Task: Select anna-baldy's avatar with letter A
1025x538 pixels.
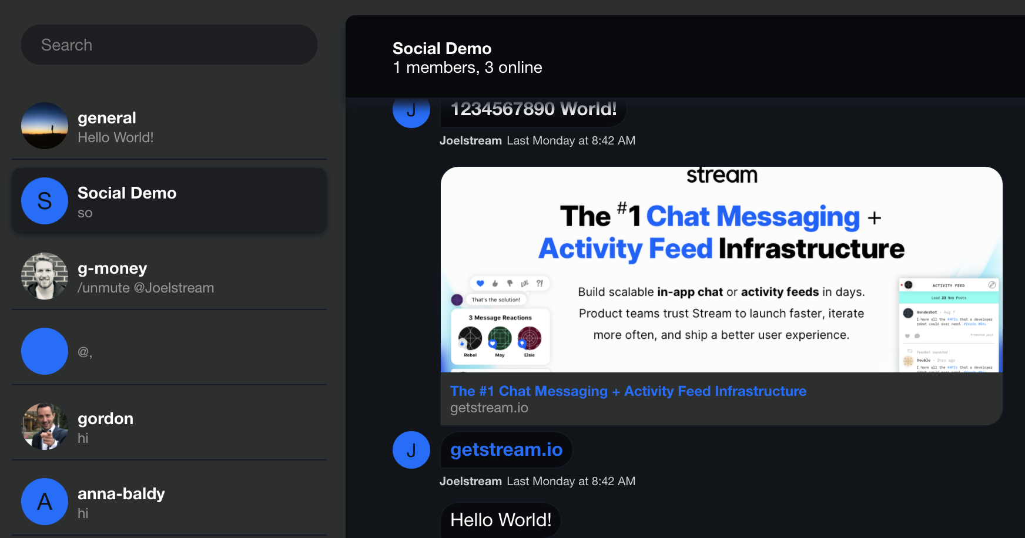Action: tap(45, 502)
